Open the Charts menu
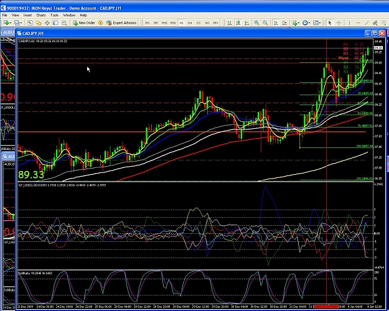 click(41, 15)
